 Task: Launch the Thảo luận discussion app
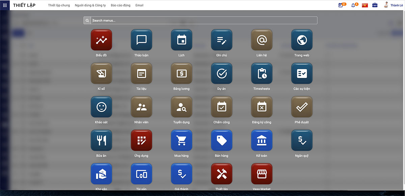click(x=141, y=40)
